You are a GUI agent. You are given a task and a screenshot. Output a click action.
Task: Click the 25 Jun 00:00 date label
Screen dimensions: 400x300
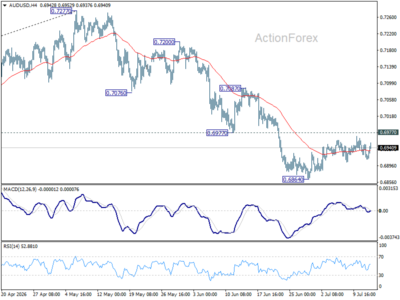302,294
